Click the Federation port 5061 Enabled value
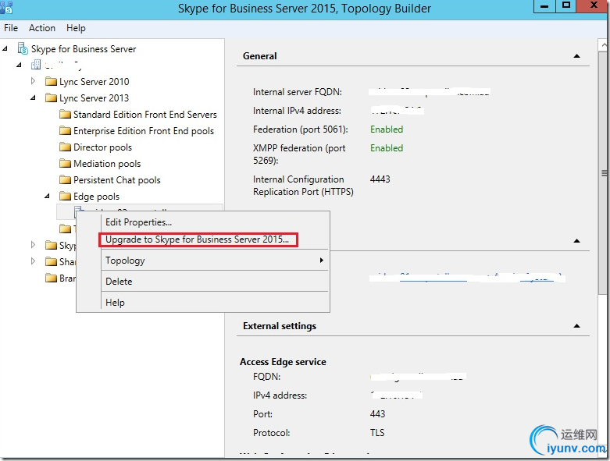This screenshot has height=461, width=610. [387, 129]
